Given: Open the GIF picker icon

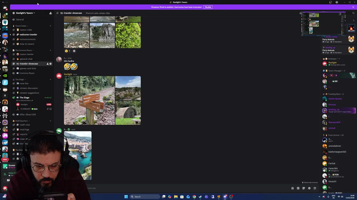Looking at the screenshot, I should (x=298, y=188).
